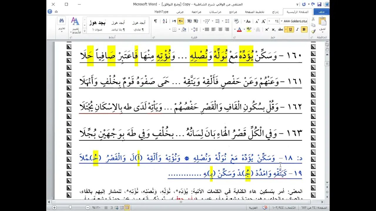This screenshot has width=376, height=211.
Task: Apply the عنوان ١ heading style
Action: [x=98, y=25]
